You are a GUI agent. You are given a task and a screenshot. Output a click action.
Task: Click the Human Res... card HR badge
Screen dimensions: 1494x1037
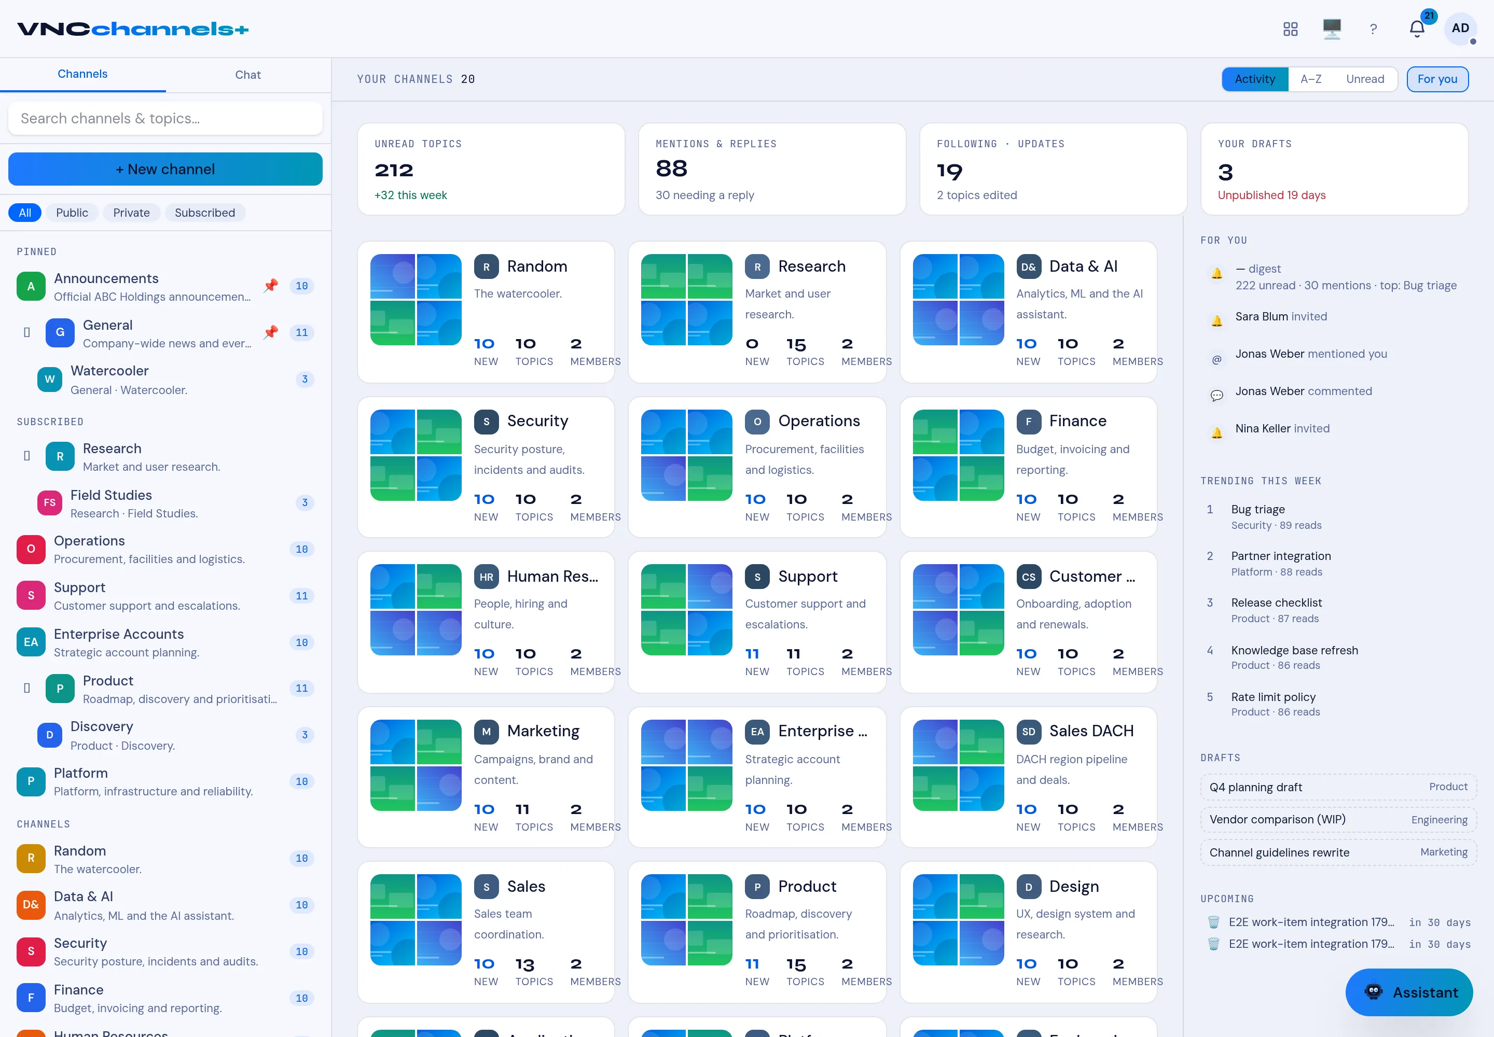pyautogui.click(x=486, y=577)
